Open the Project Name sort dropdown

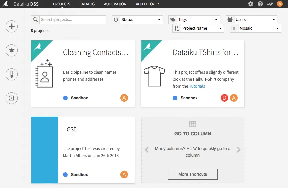202,28
